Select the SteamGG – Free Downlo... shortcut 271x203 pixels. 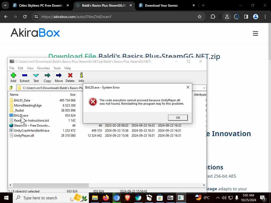click(x=32, y=126)
